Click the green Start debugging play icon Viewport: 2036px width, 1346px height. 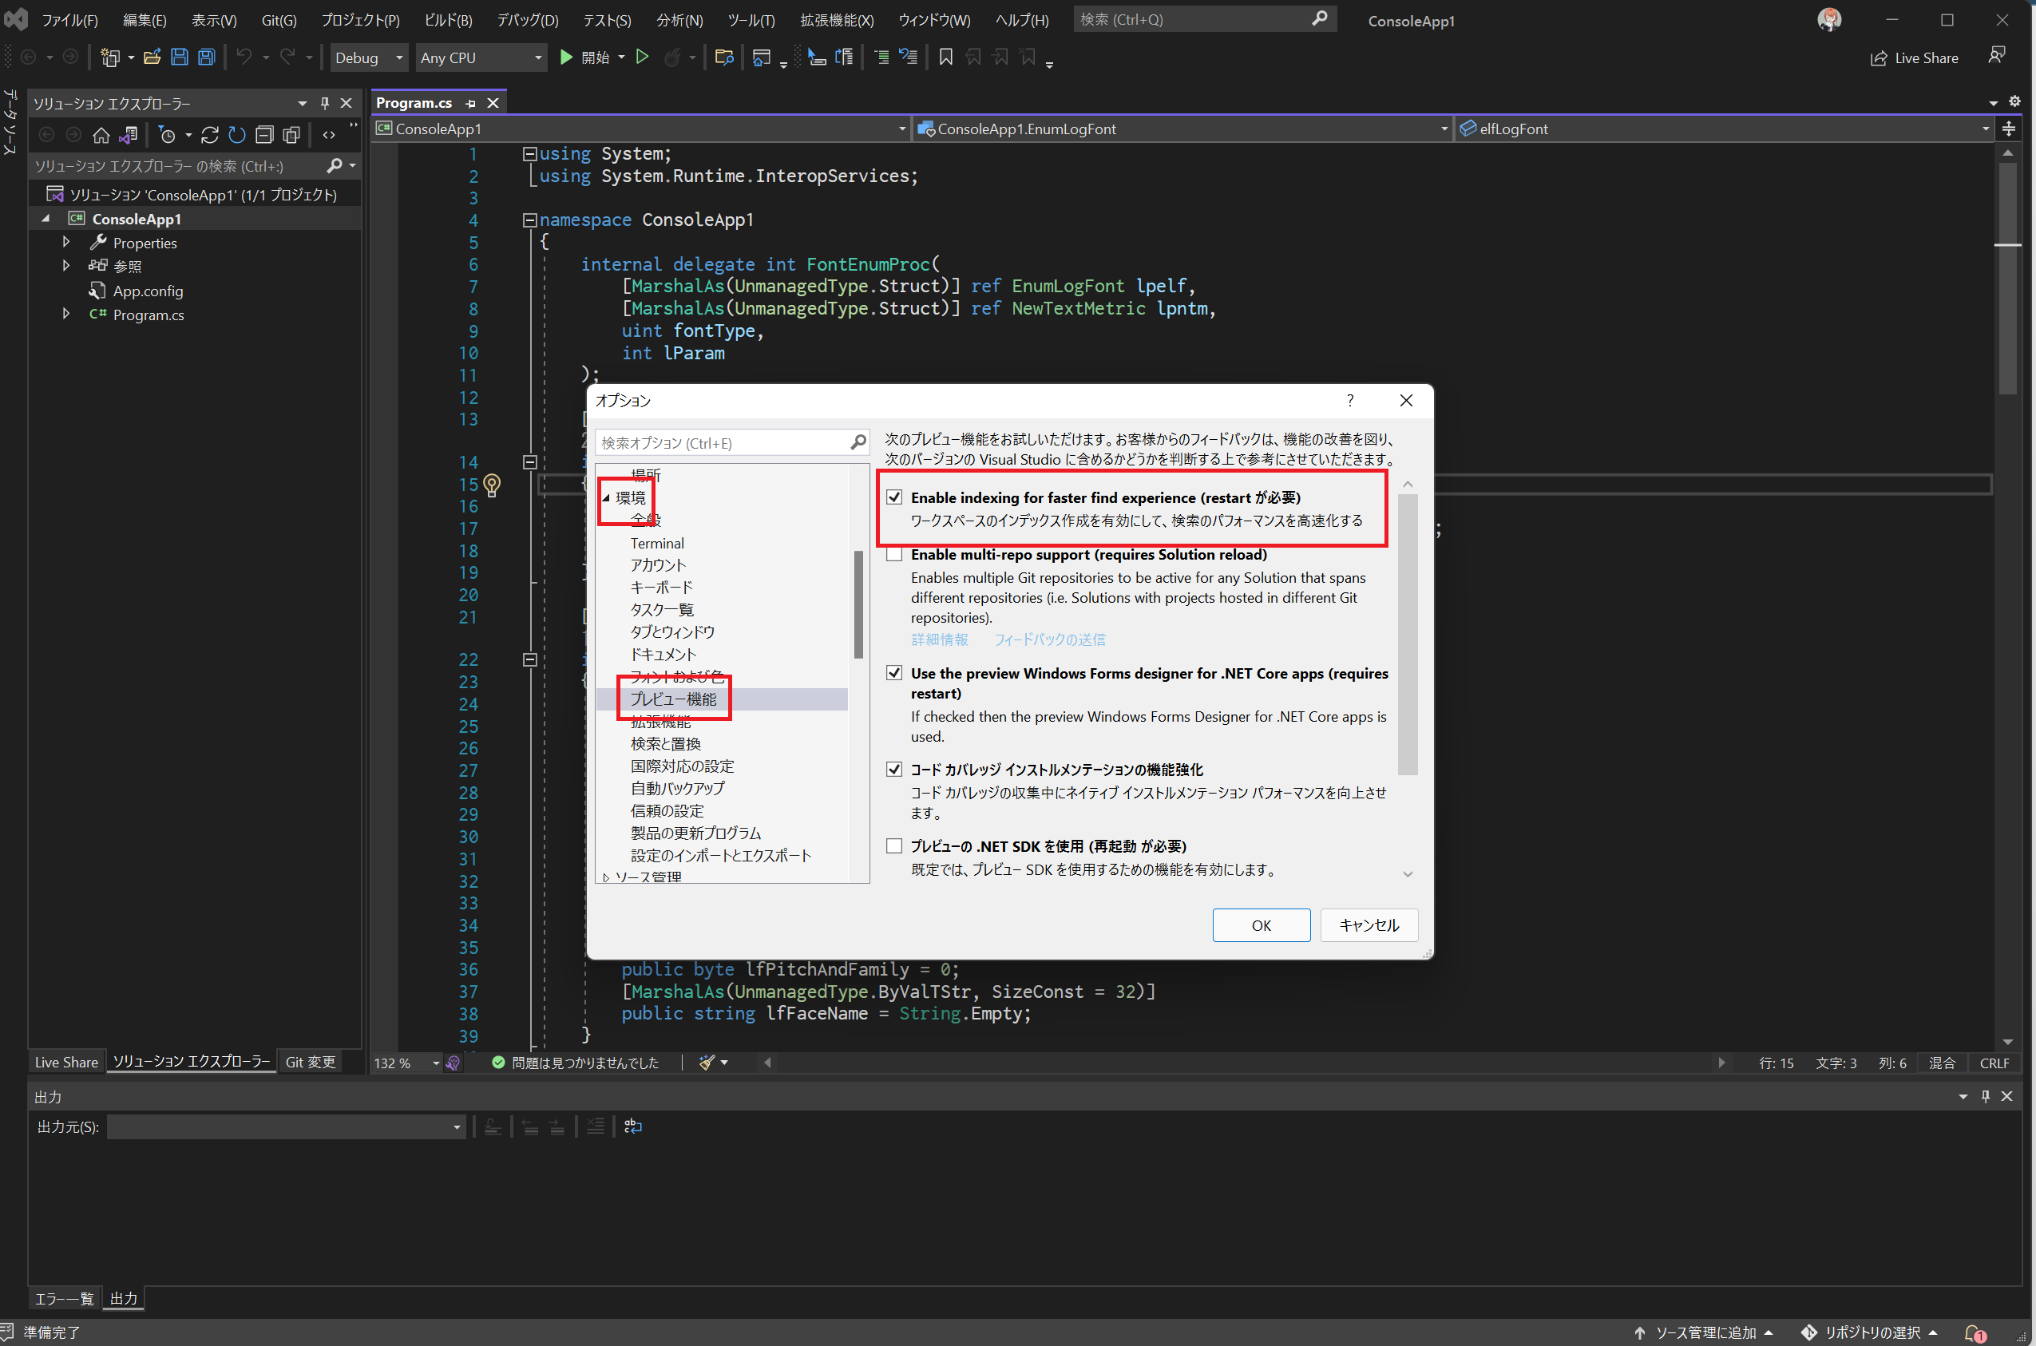coord(567,57)
